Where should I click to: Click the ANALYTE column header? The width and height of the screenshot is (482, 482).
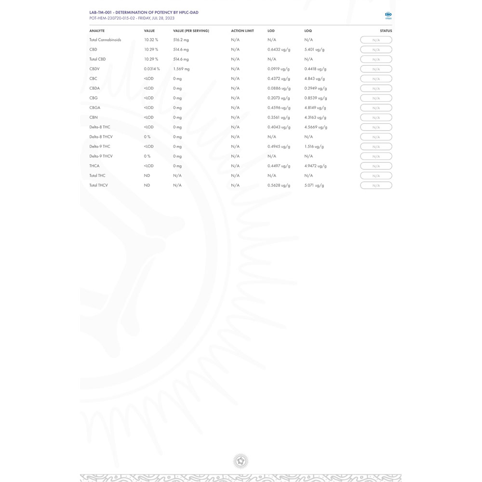(97, 31)
